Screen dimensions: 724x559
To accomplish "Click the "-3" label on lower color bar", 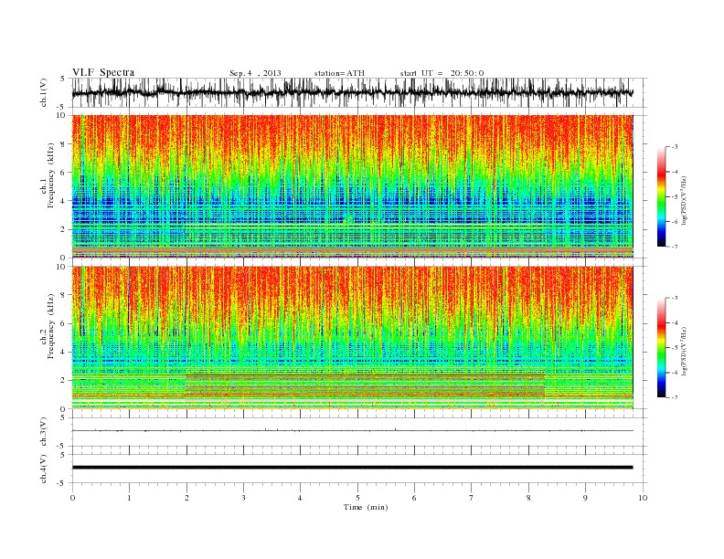I will point(674,298).
